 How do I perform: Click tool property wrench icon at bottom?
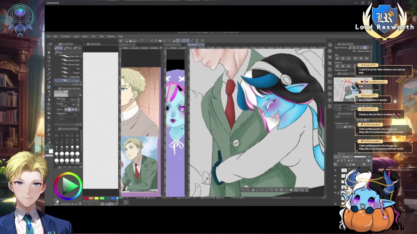[81, 124]
